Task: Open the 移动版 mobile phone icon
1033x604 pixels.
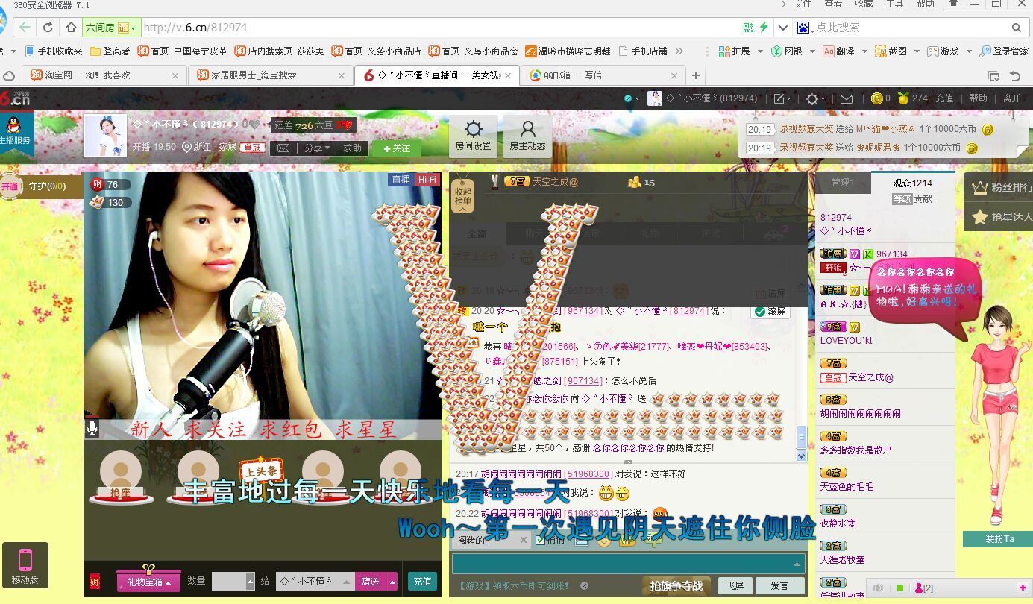Action: click(25, 564)
